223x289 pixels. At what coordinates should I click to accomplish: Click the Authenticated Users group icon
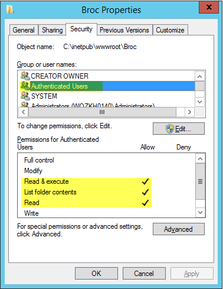25,86
